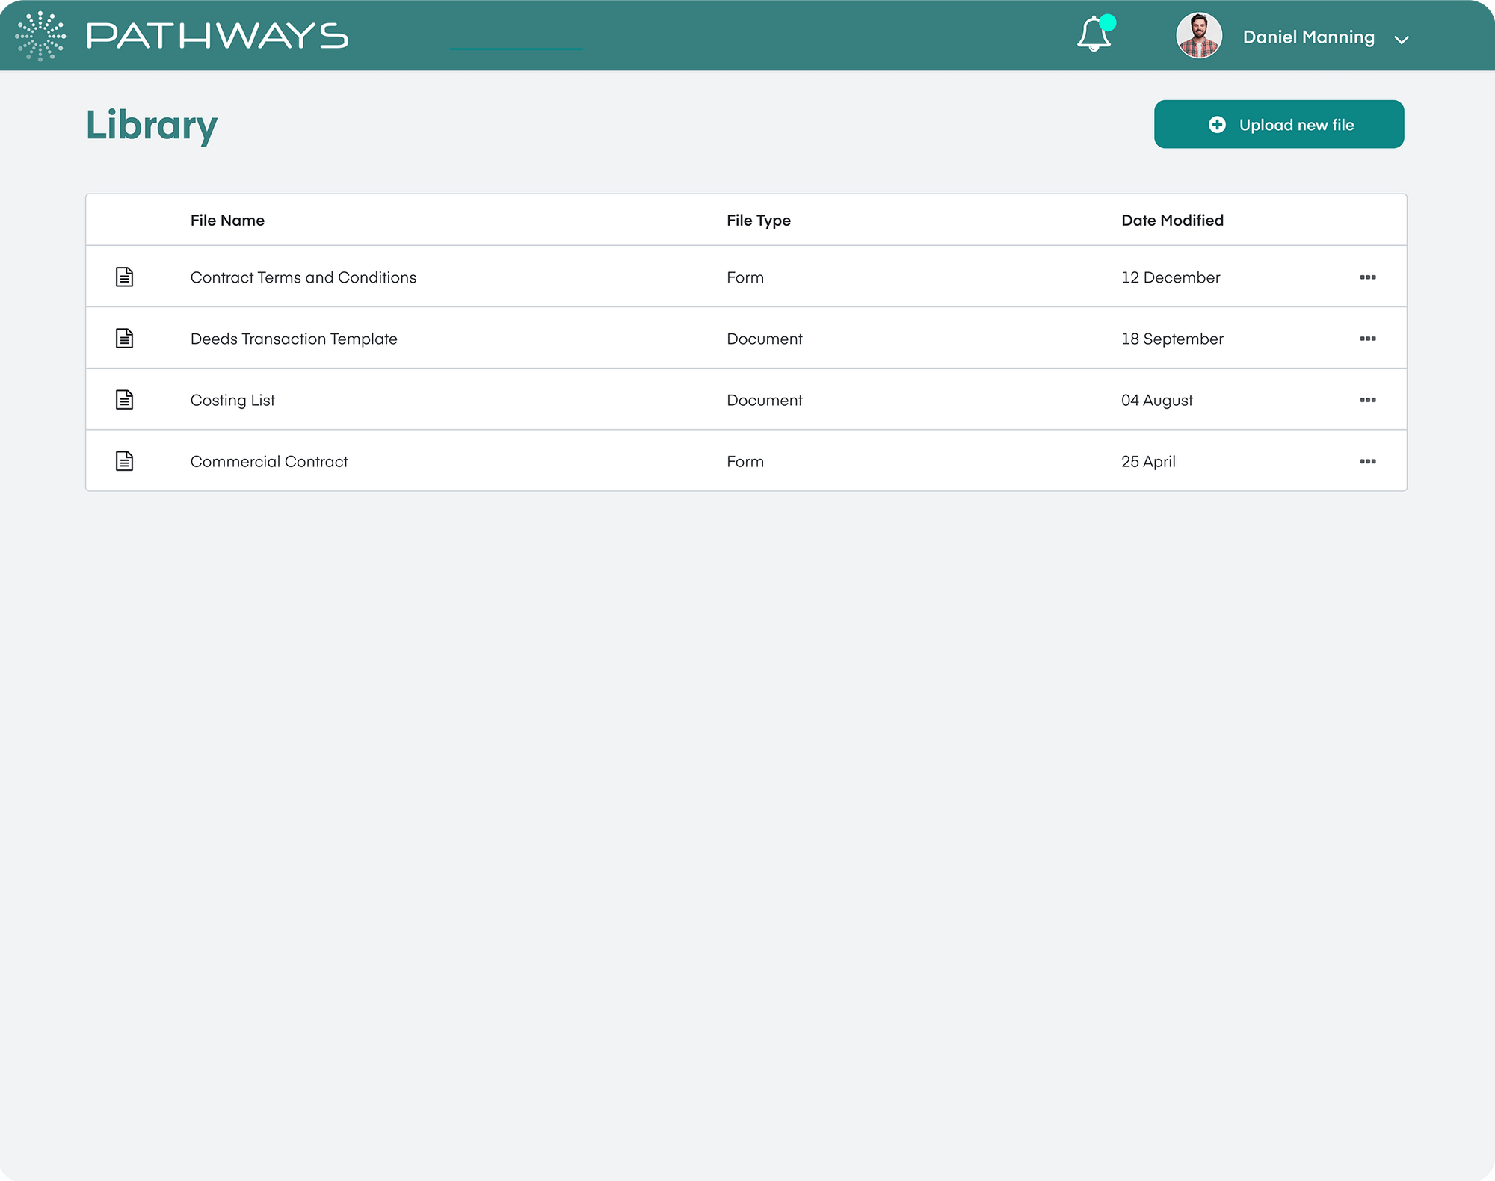This screenshot has width=1495, height=1181.
Task: Open the actions menu beside Costing List
Action: [x=1368, y=399]
